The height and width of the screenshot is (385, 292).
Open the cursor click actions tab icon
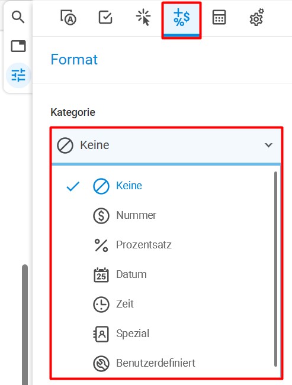[143, 18]
